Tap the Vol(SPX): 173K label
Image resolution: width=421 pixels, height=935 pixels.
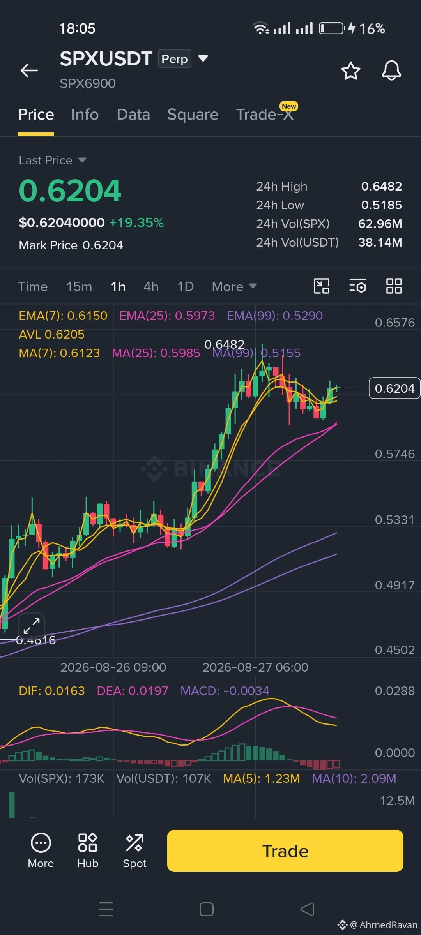(x=62, y=778)
